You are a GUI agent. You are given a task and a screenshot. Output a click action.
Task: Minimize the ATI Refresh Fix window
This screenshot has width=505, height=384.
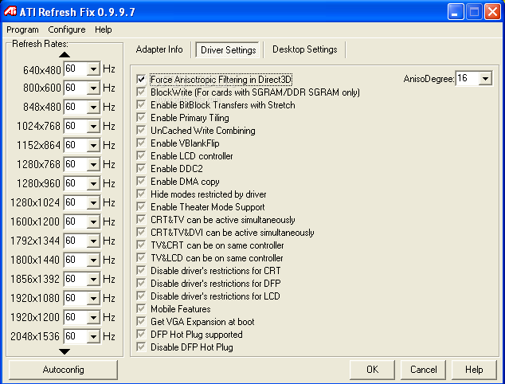coord(456,12)
